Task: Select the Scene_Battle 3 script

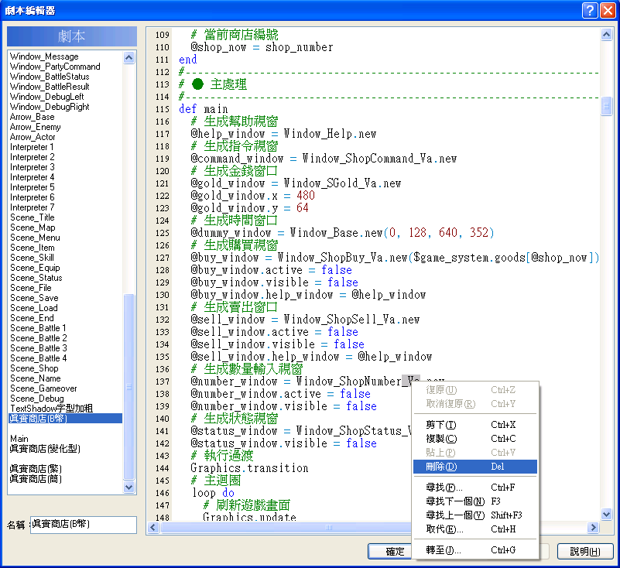Action: [x=39, y=348]
